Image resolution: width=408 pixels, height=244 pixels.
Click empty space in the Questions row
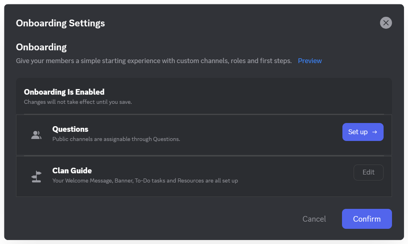coord(260,135)
